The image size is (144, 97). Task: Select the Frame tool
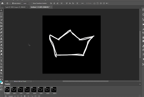pyautogui.click(x=1, y=26)
